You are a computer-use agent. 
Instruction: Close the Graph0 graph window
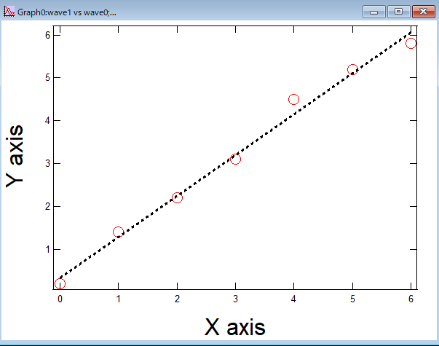point(422,12)
